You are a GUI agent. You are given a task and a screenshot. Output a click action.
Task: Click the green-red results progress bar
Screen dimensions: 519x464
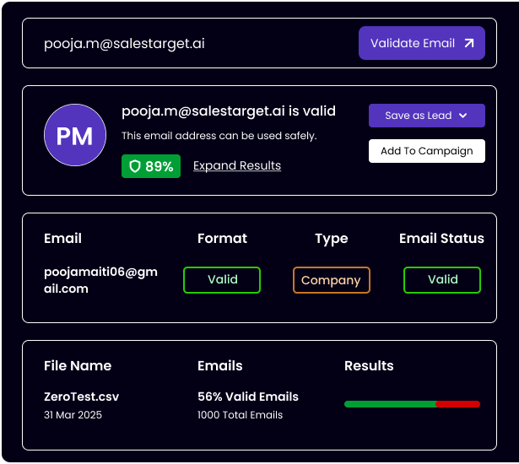(412, 404)
